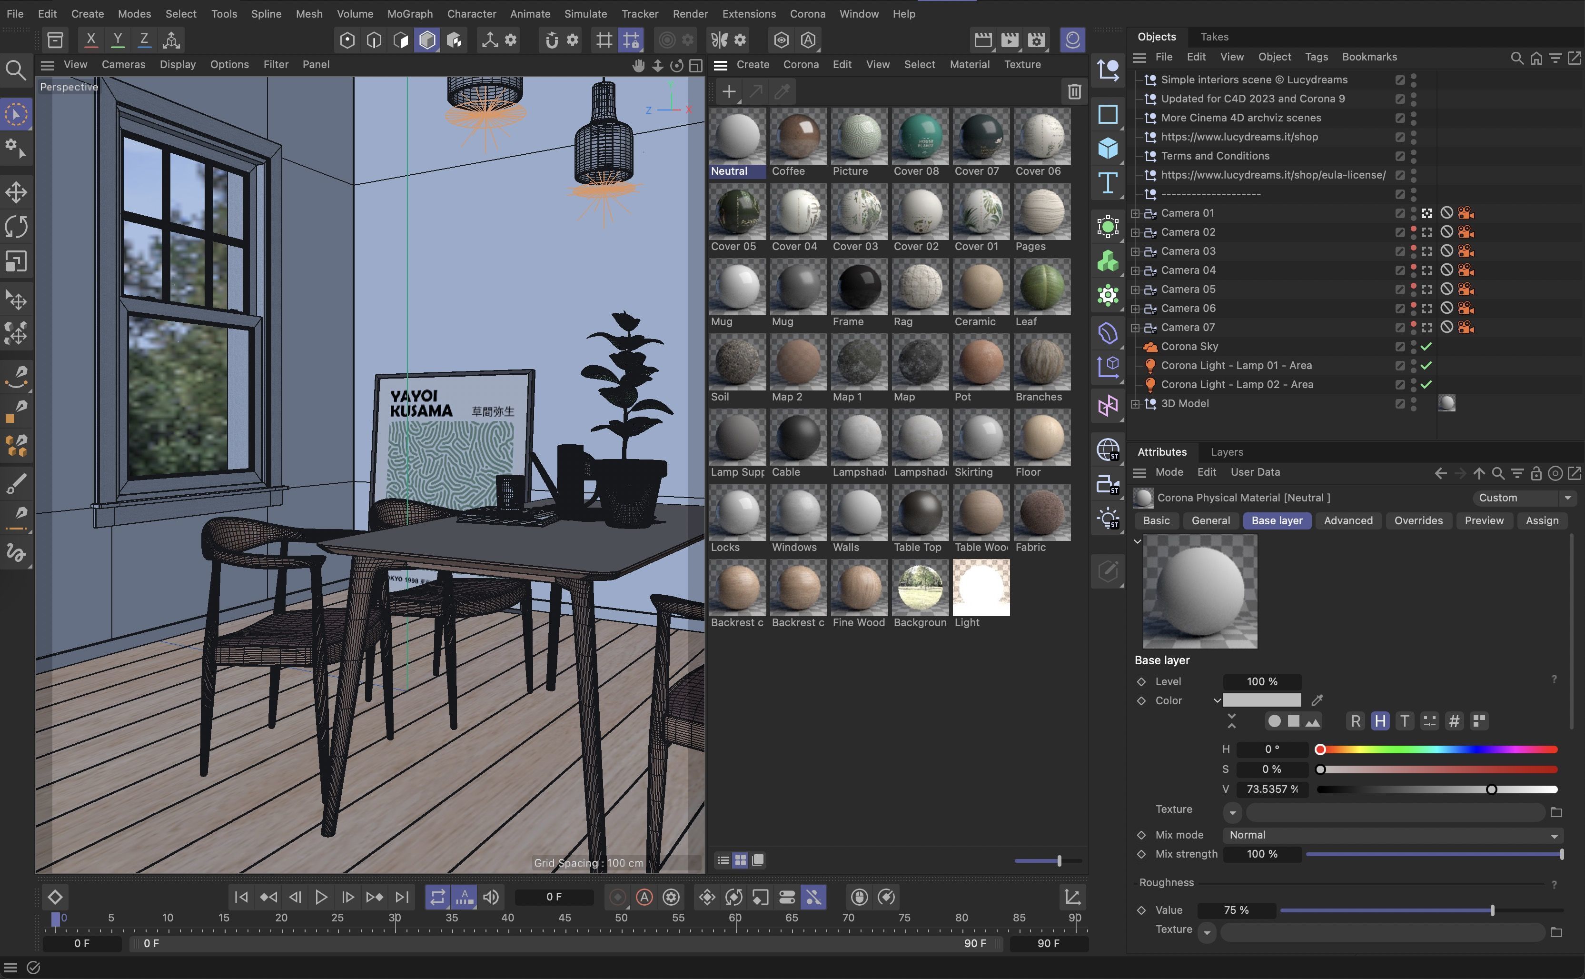Select the Floor material thumbnail
The image size is (1585, 979).
point(1042,438)
